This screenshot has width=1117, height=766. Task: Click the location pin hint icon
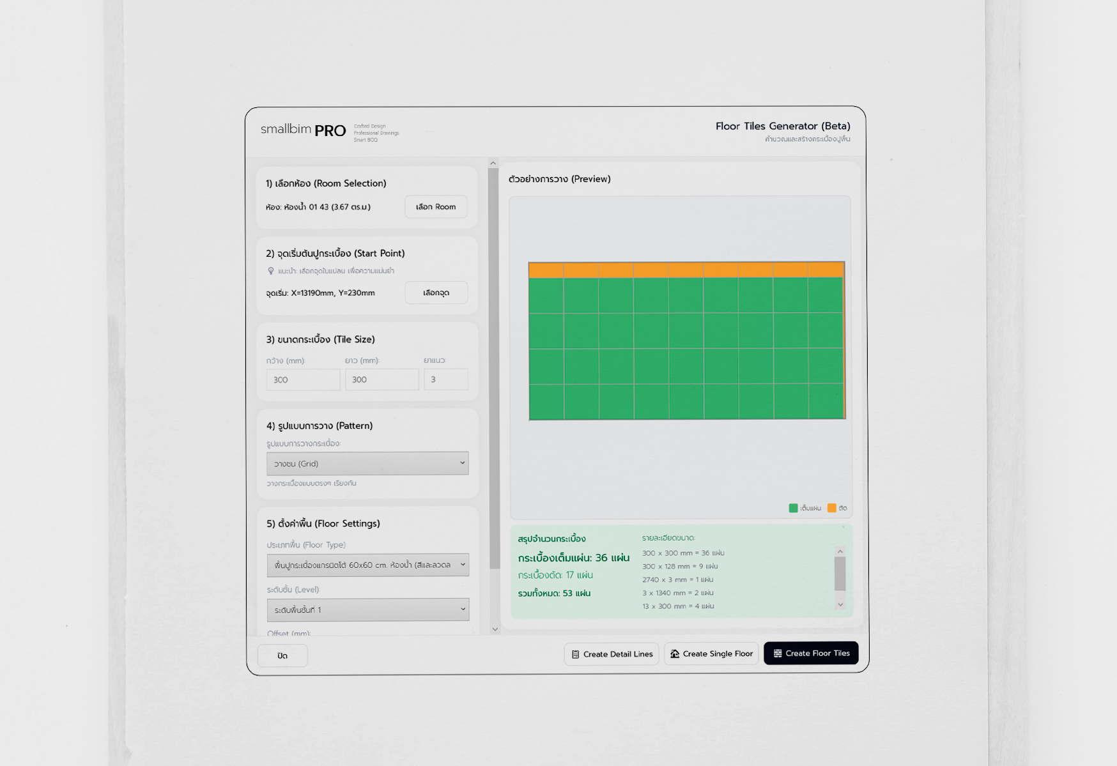click(x=271, y=272)
